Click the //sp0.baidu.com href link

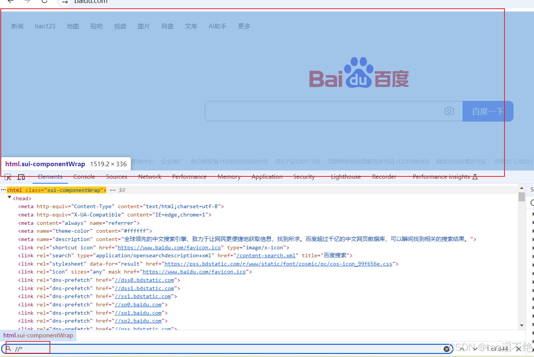tap(138, 305)
